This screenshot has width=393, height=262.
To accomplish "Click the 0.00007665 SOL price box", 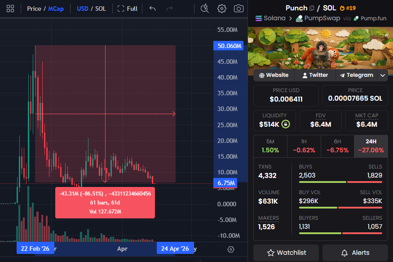I will [355, 96].
